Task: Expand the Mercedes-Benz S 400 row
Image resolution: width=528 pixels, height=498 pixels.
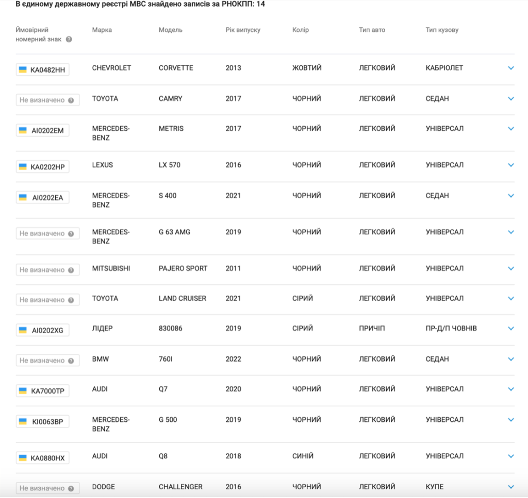Action: pyautogui.click(x=511, y=195)
